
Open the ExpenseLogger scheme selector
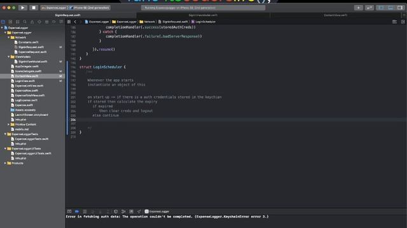(x=54, y=8)
